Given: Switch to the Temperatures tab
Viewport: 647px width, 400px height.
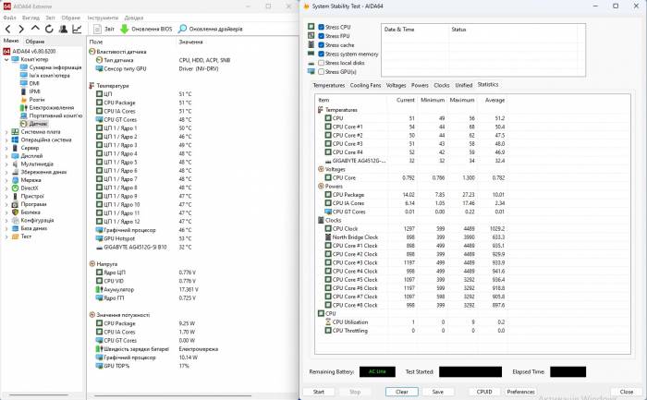Looking at the screenshot, I should click(x=329, y=85).
